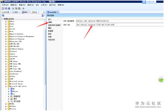Open the 帮助(H) menu
This screenshot has height=111, width=164.
tap(61, 5)
